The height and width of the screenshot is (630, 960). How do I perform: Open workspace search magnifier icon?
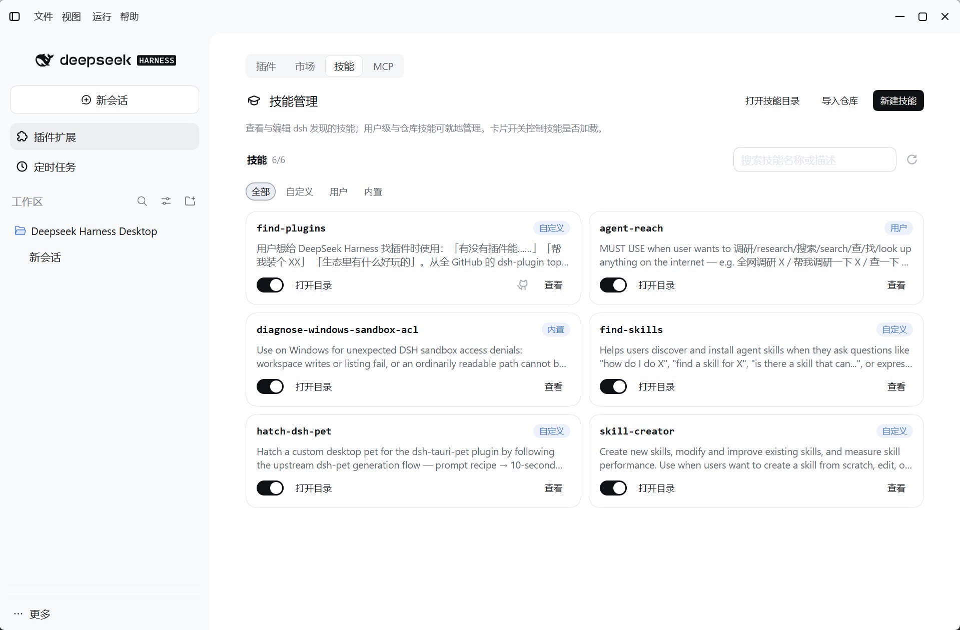142,201
